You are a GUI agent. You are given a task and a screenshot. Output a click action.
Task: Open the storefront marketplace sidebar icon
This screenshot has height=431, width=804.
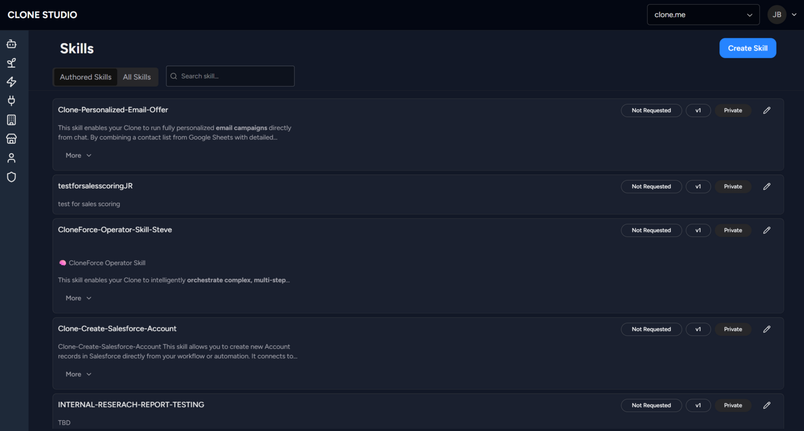11,139
